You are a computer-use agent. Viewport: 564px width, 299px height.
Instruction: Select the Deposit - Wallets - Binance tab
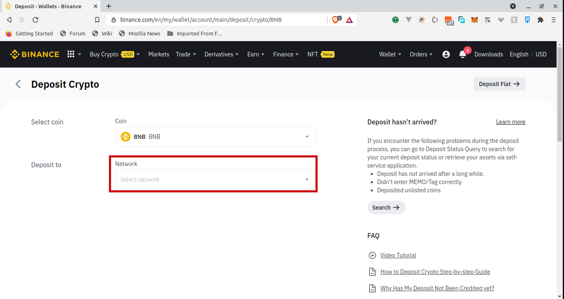point(51,6)
